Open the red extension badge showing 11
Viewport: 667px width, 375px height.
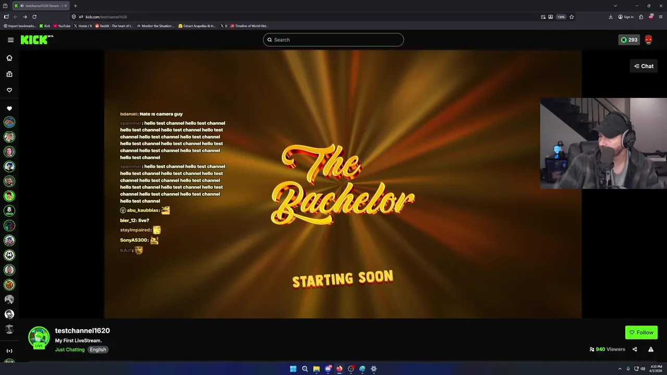click(x=651, y=17)
